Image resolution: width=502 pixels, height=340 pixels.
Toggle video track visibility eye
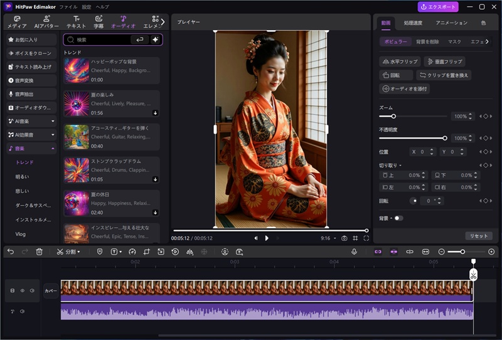[x=23, y=290]
